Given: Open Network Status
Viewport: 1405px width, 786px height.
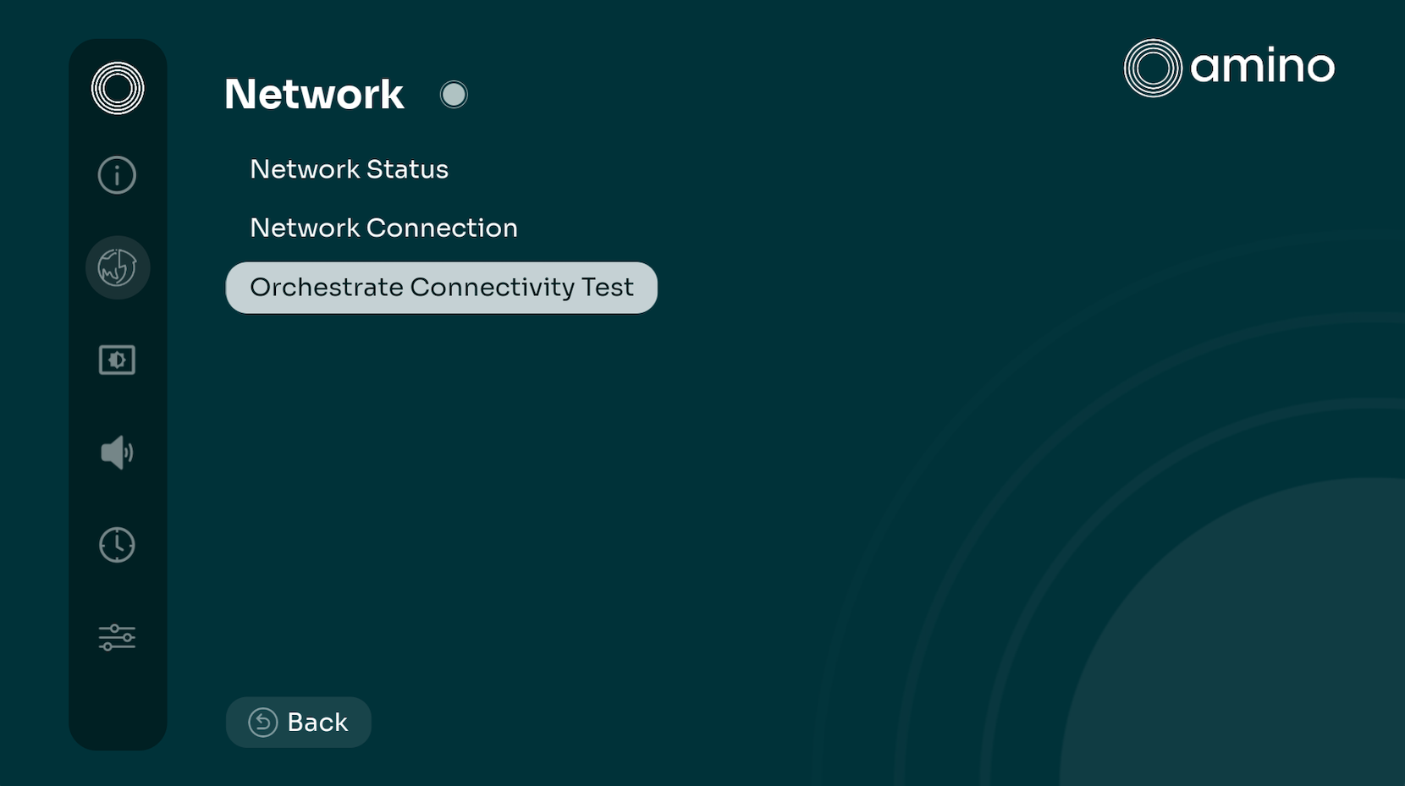Looking at the screenshot, I should (x=349, y=169).
